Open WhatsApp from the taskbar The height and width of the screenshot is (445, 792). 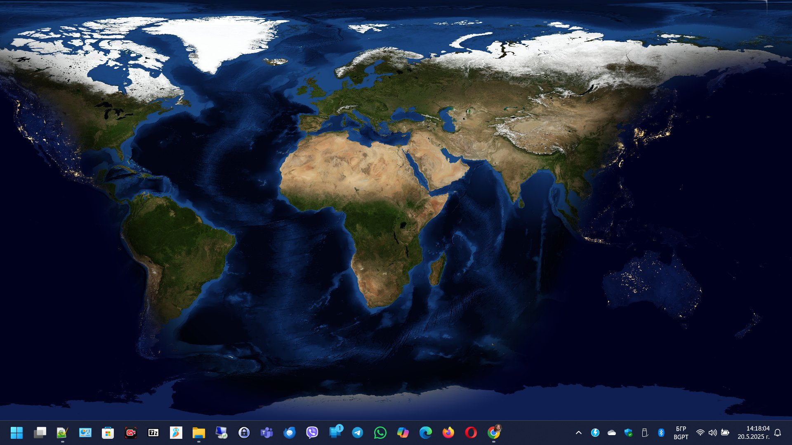[380, 433]
